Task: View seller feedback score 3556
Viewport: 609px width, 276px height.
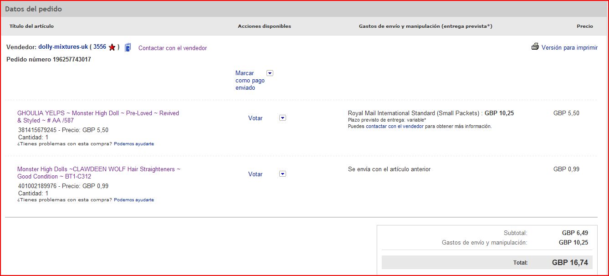Action: (100, 47)
